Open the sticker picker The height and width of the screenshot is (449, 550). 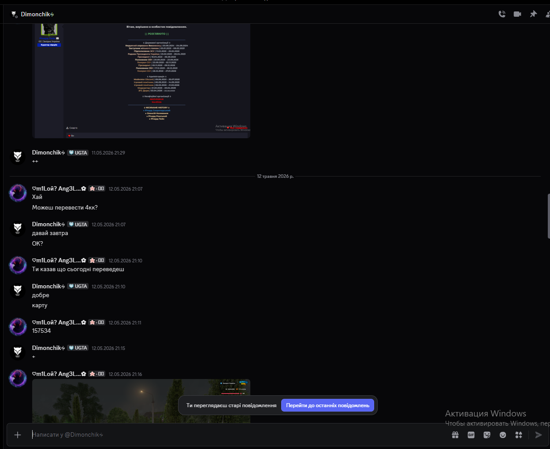click(487, 435)
